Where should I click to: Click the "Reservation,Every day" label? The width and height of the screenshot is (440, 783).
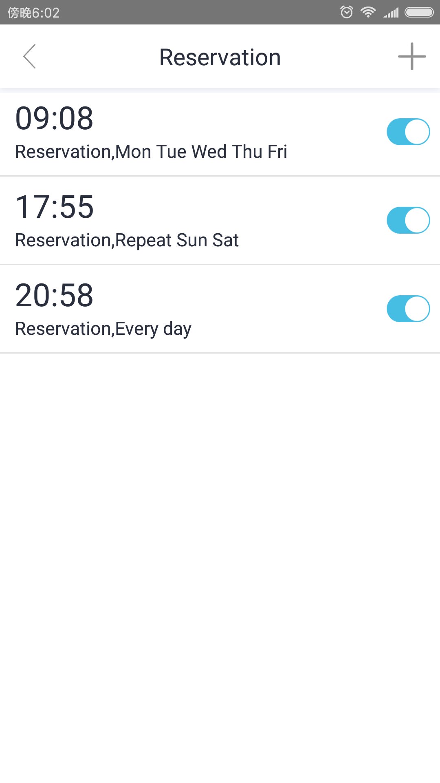click(103, 329)
